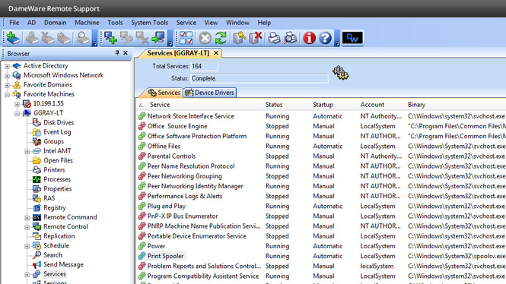
Task: Click the print toolbar icon
Action: tap(274, 38)
